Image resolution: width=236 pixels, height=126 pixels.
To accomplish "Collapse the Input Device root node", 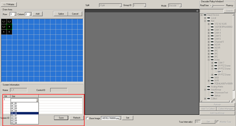I will (201, 15).
